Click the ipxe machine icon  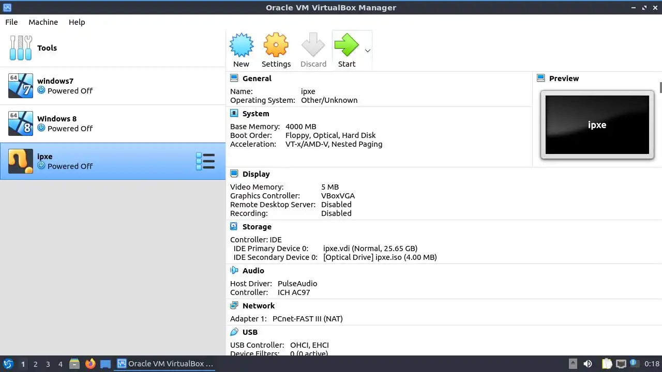[x=21, y=161]
